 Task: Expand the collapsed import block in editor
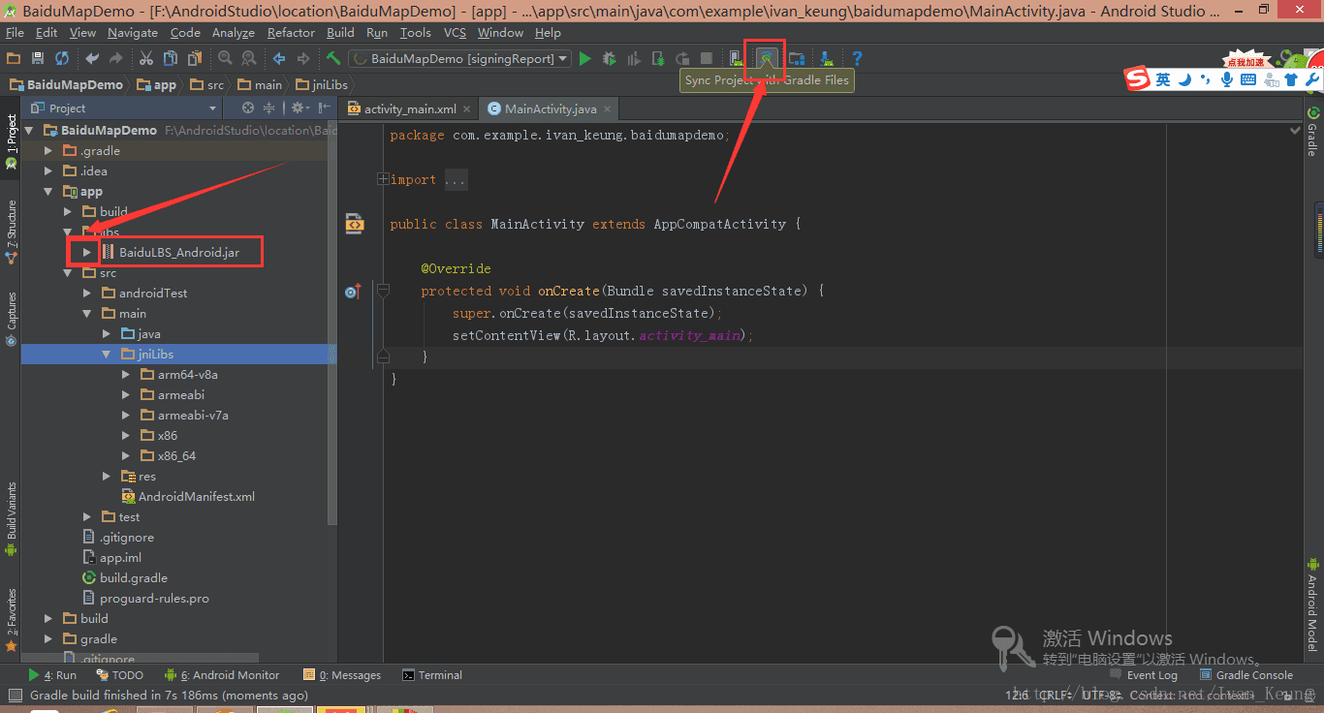click(383, 179)
